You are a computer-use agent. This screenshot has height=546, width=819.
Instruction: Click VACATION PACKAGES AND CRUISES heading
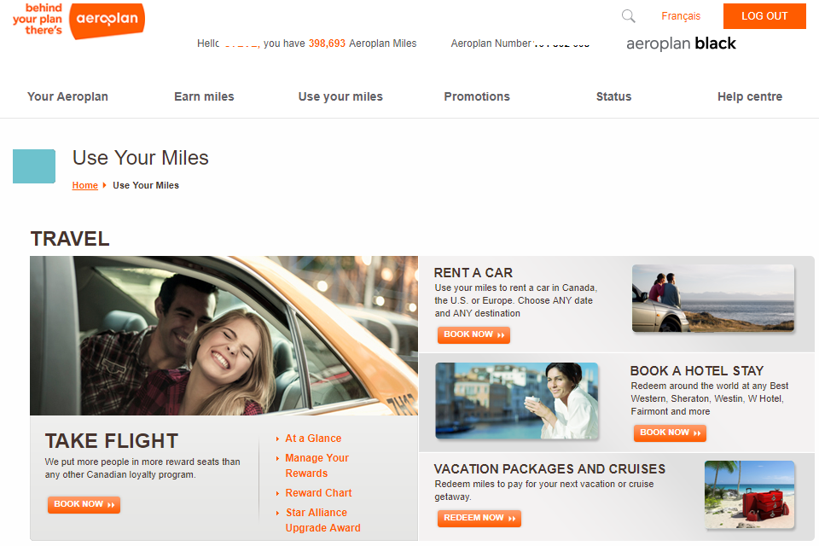coord(549,468)
